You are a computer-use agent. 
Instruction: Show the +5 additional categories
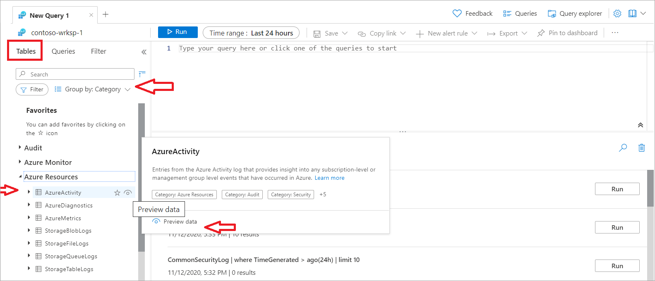click(323, 194)
